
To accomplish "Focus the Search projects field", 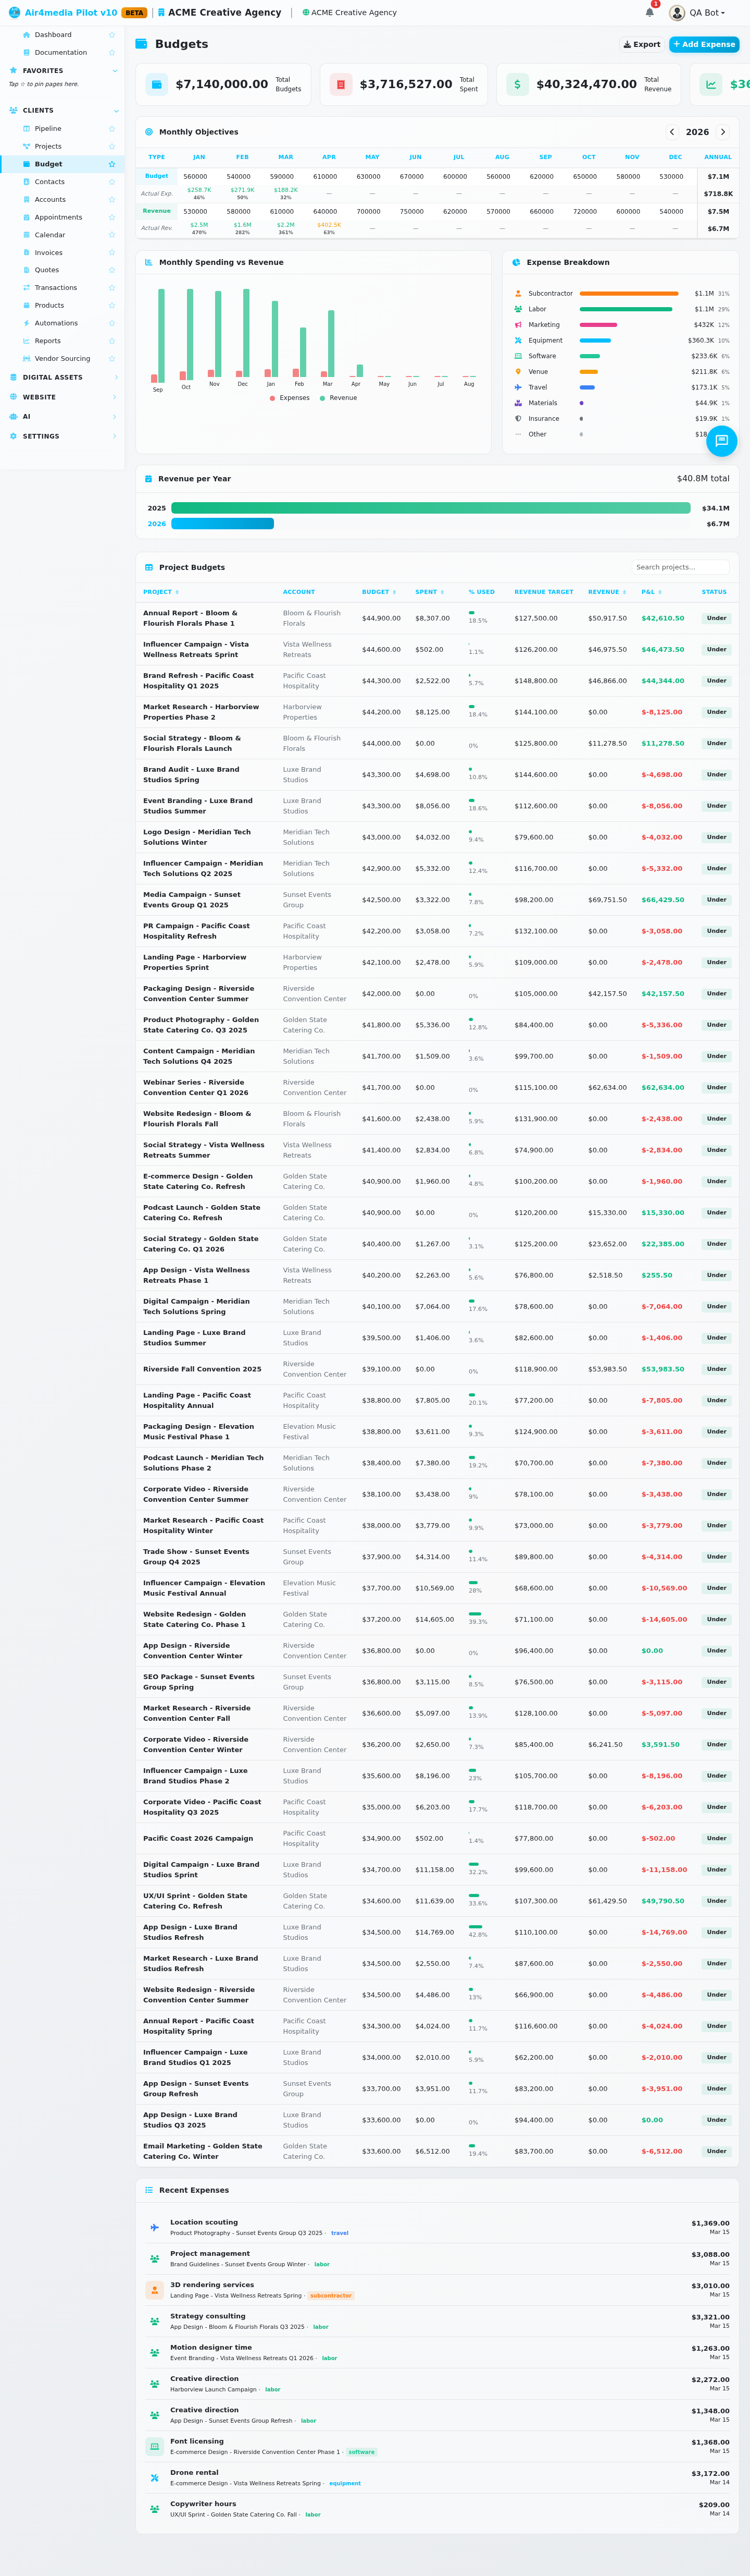I will coord(680,567).
